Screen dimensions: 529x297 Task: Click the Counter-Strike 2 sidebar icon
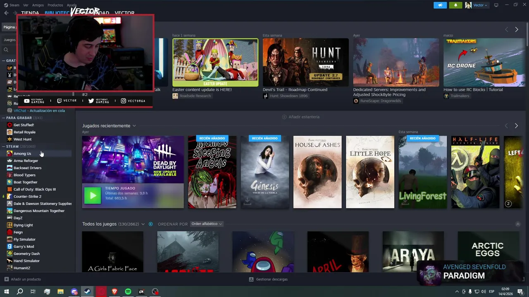[10, 196]
